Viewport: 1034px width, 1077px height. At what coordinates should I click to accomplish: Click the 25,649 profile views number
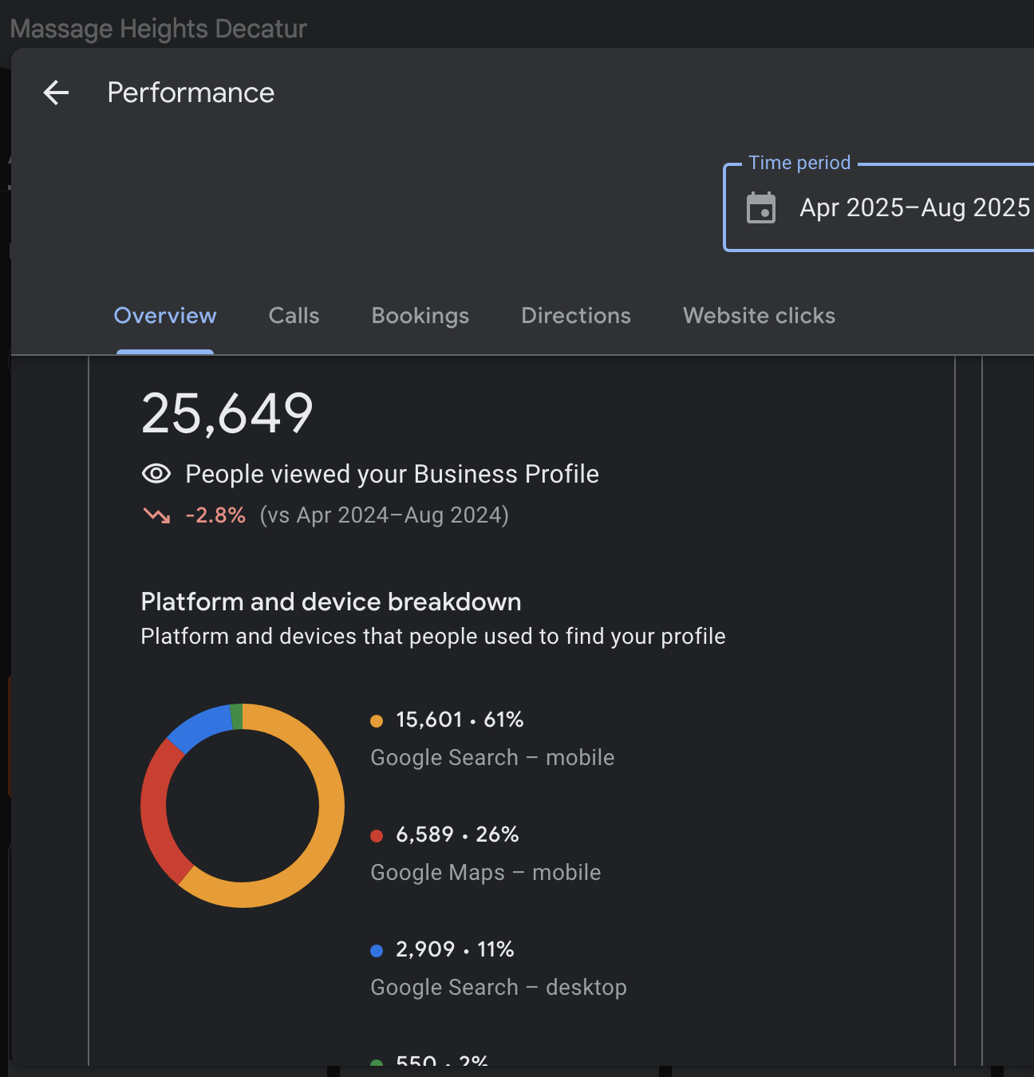coord(227,414)
